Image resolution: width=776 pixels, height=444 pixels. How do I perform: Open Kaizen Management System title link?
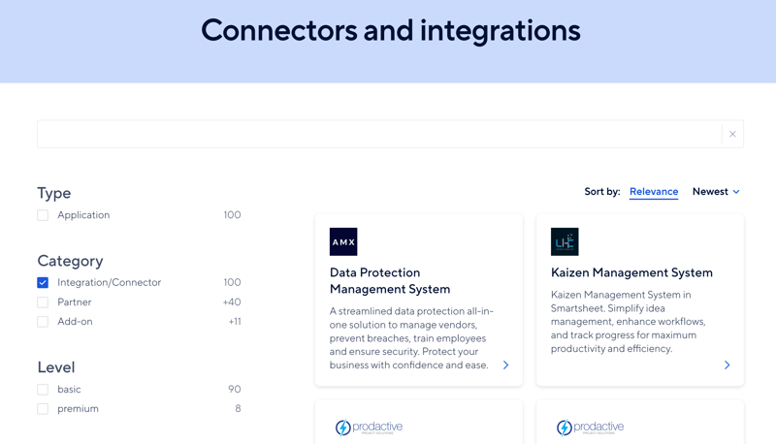tap(631, 272)
